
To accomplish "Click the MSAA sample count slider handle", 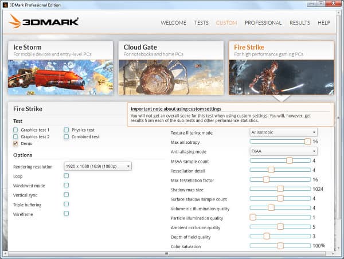I will (290, 160).
